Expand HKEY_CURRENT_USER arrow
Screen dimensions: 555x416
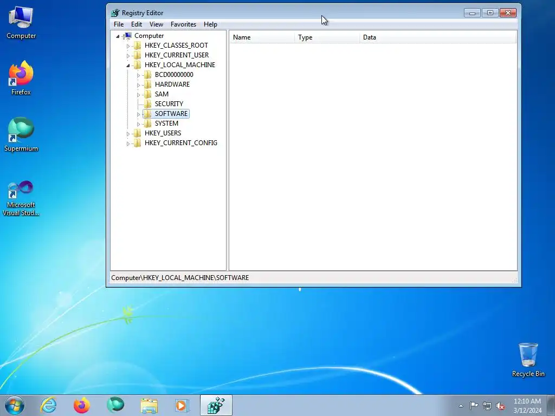[128, 56]
